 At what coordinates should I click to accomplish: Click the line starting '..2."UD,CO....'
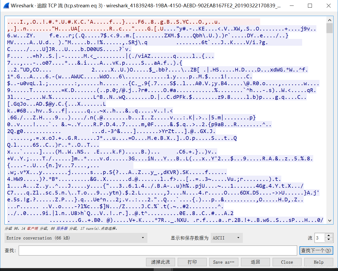point(157,70)
